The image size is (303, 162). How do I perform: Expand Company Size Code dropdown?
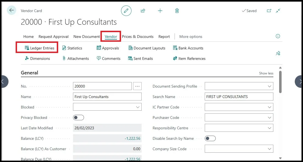270,149
